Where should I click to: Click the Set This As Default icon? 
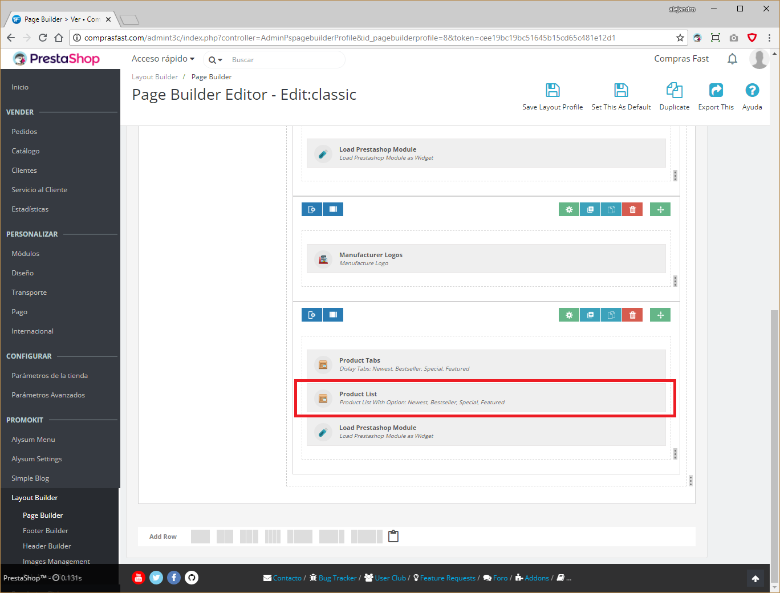[621, 90]
